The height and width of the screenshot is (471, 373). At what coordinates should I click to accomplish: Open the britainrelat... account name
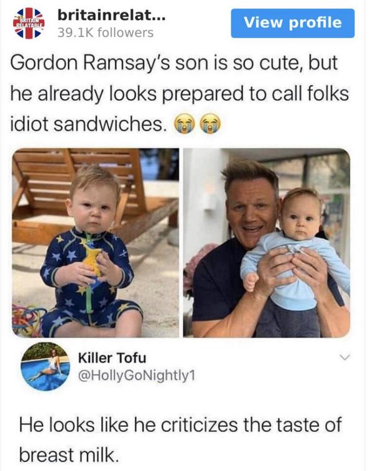point(111,15)
